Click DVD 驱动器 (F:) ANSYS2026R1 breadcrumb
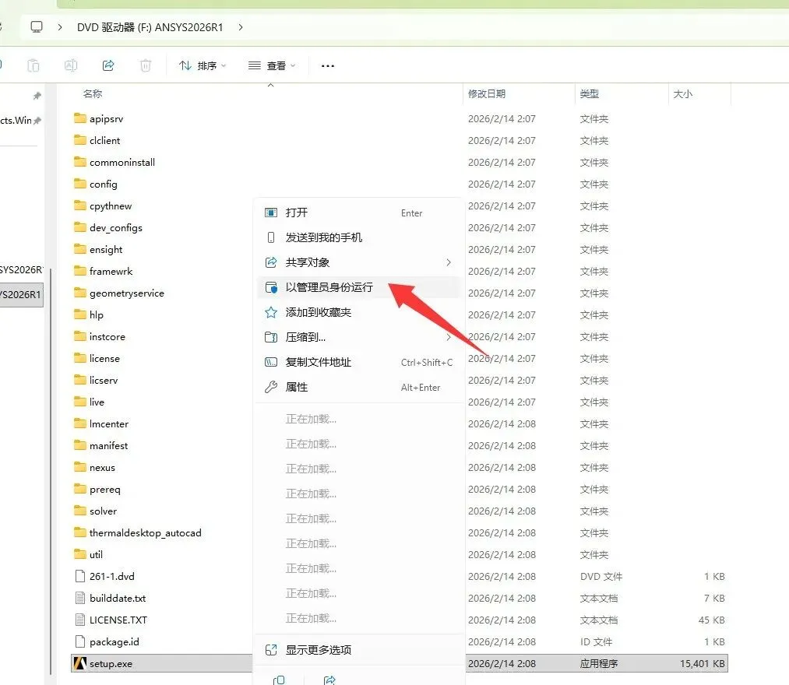The height and width of the screenshot is (685, 789). (x=150, y=27)
